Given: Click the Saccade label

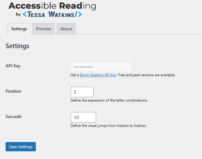Looking at the screenshot, I should tap(14, 116).
